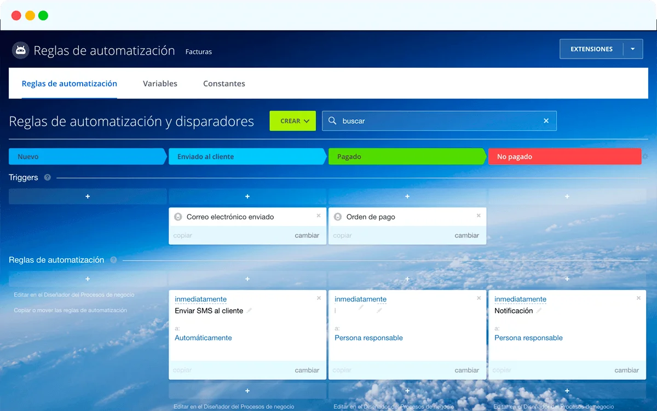Viewport: 657px width, 411px height.
Task: Remove the Correo electrónico enviado trigger
Action: 319,216
